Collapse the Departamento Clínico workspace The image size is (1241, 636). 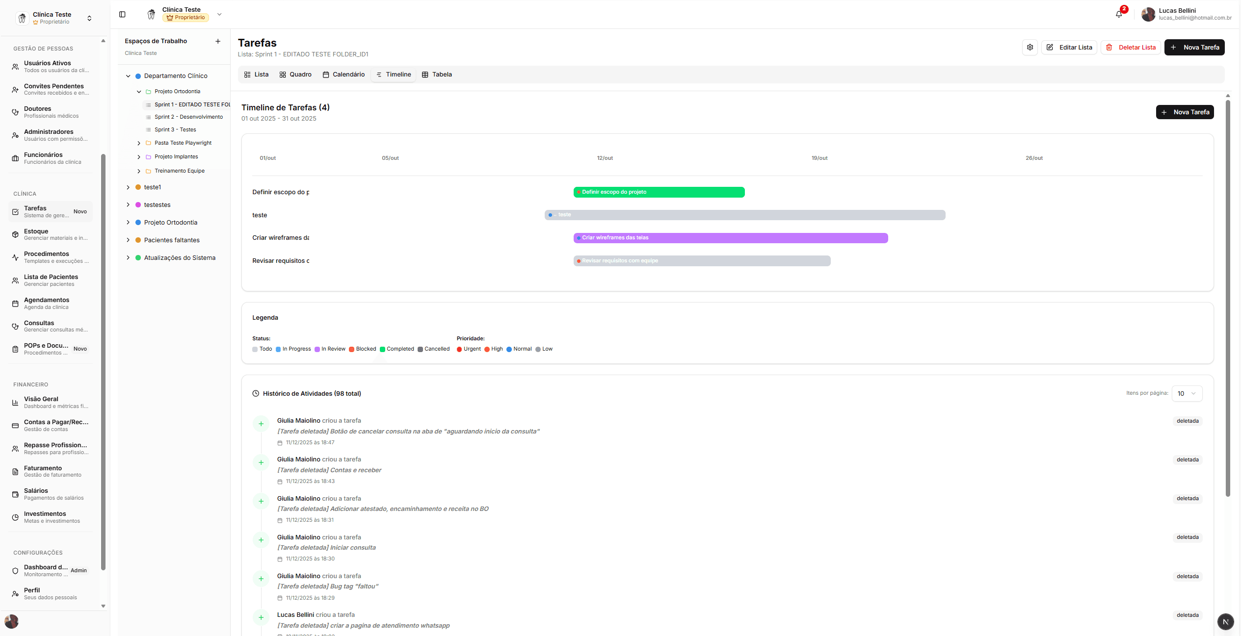[x=128, y=76]
